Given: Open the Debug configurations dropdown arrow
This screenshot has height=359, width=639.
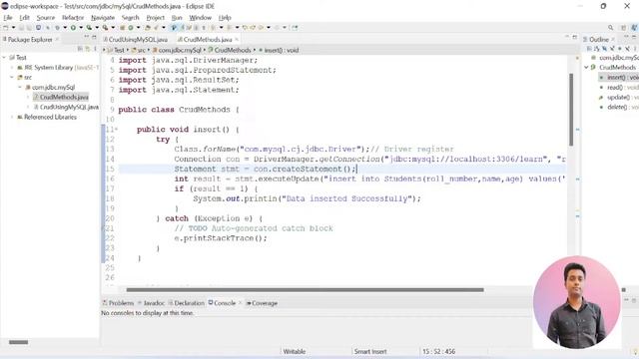Looking at the screenshot, I should click(x=65, y=28).
